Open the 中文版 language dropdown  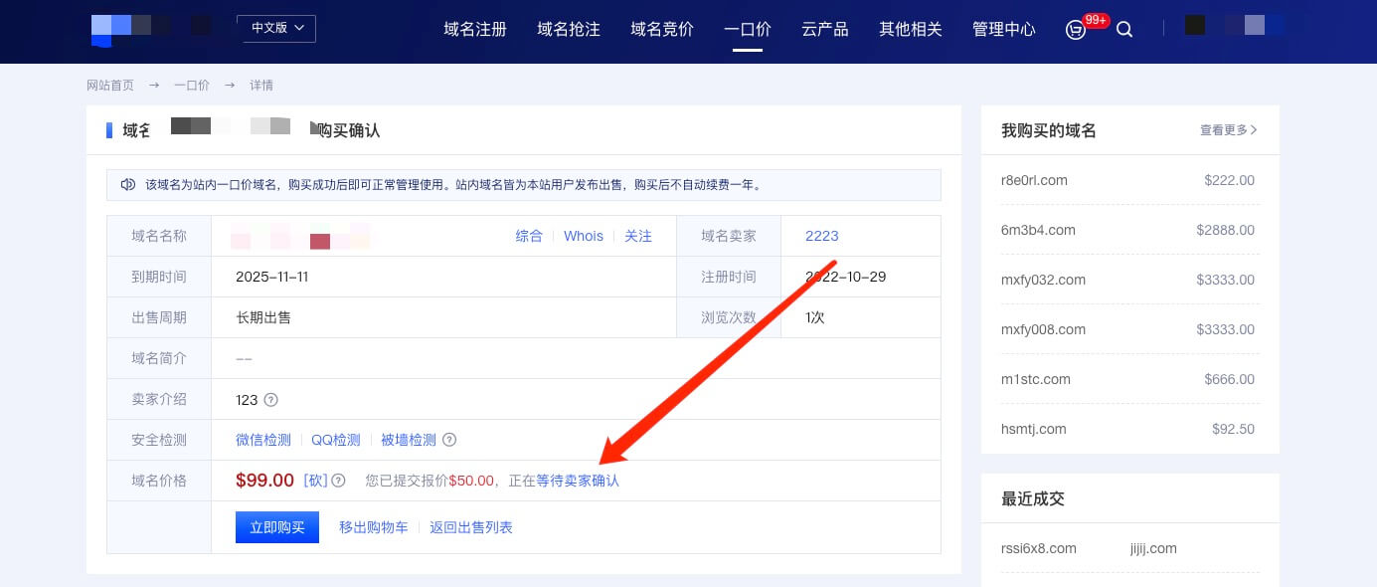pos(276,28)
